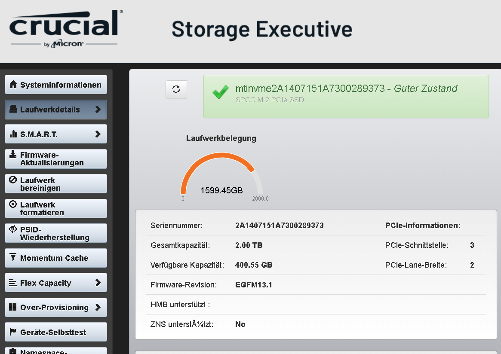Click the grid icon beside Over-Provisioning

13,307
